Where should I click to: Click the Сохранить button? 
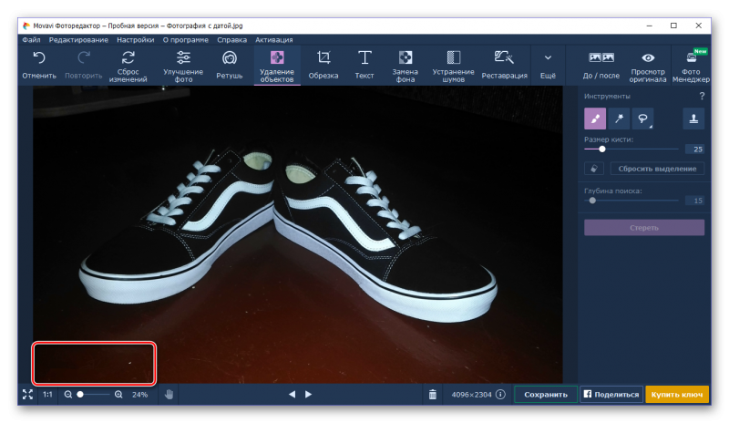click(x=546, y=395)
